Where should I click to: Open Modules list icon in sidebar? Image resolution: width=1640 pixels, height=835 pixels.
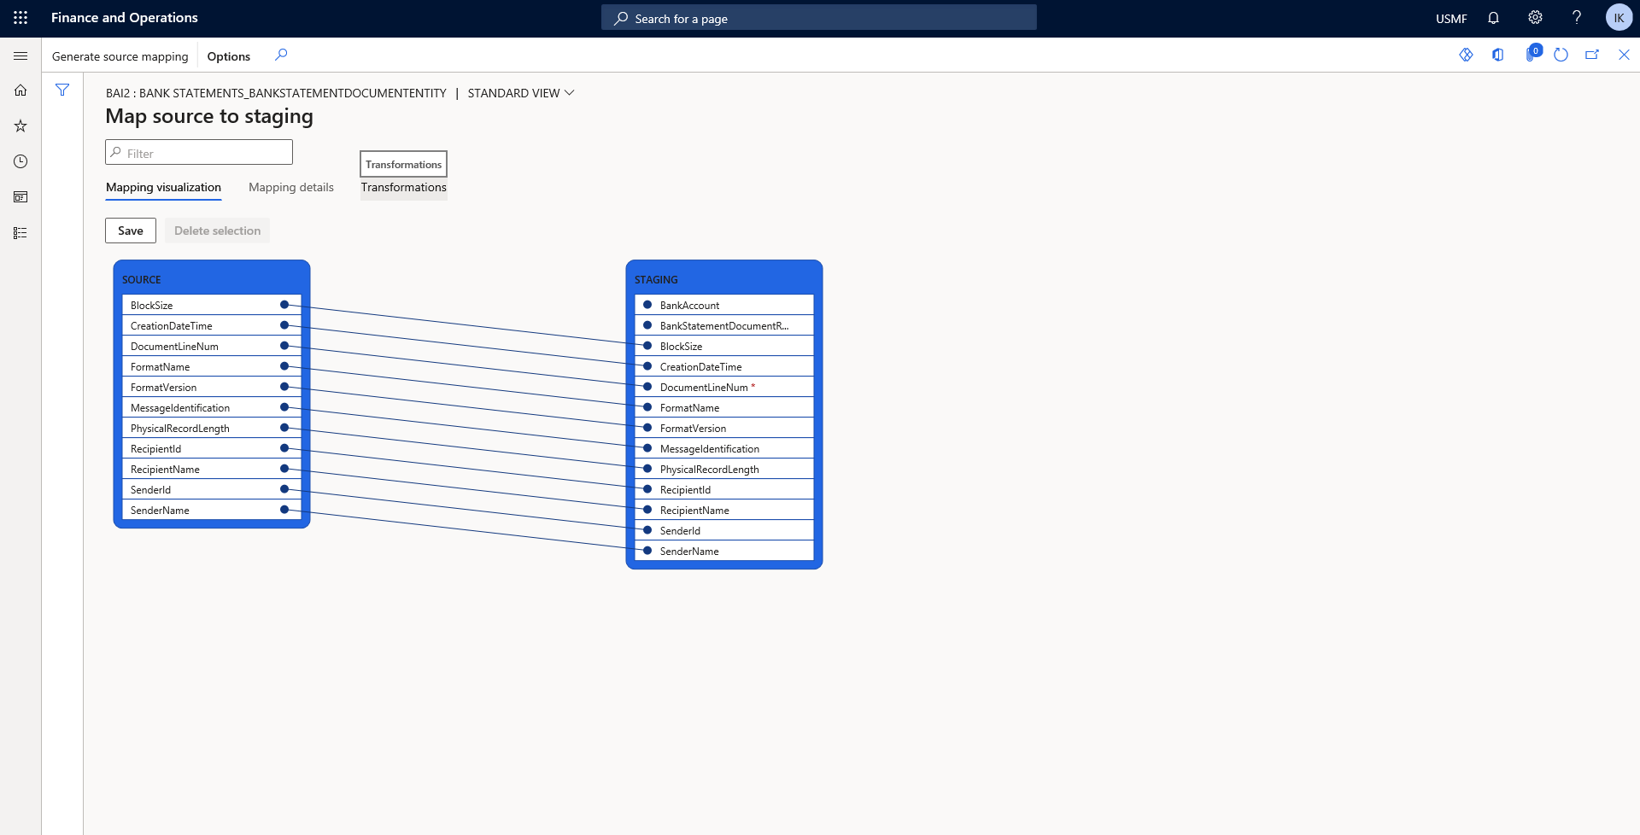[20, 233]
